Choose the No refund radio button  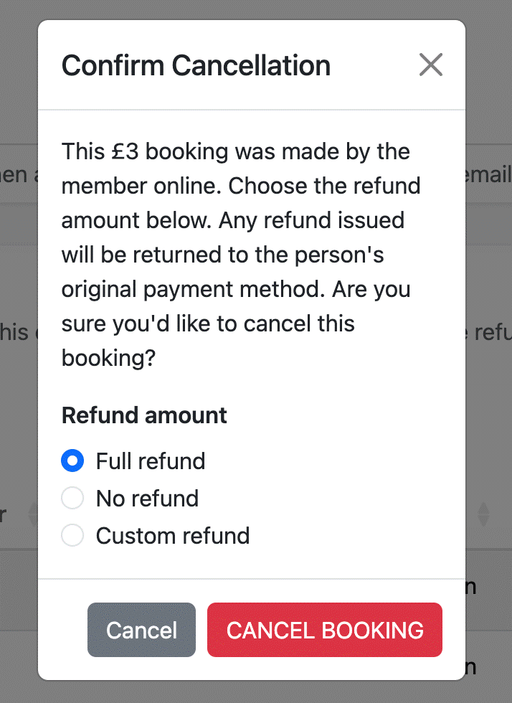pyautogui.click(x=72, y=498)
